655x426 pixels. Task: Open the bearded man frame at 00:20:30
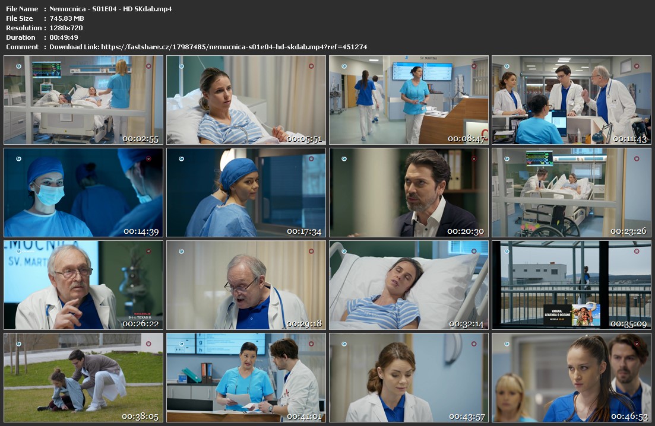point(409,192)
